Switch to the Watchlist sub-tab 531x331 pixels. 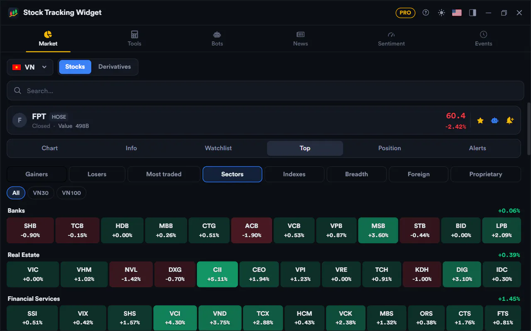tap(218, 148)
